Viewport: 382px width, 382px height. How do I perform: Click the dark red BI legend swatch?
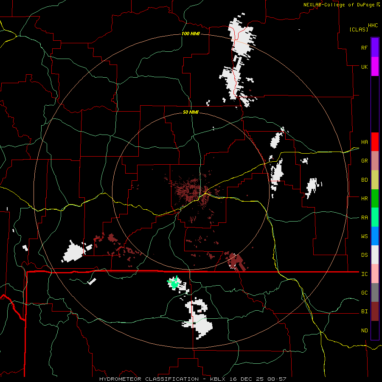(375, 312)
